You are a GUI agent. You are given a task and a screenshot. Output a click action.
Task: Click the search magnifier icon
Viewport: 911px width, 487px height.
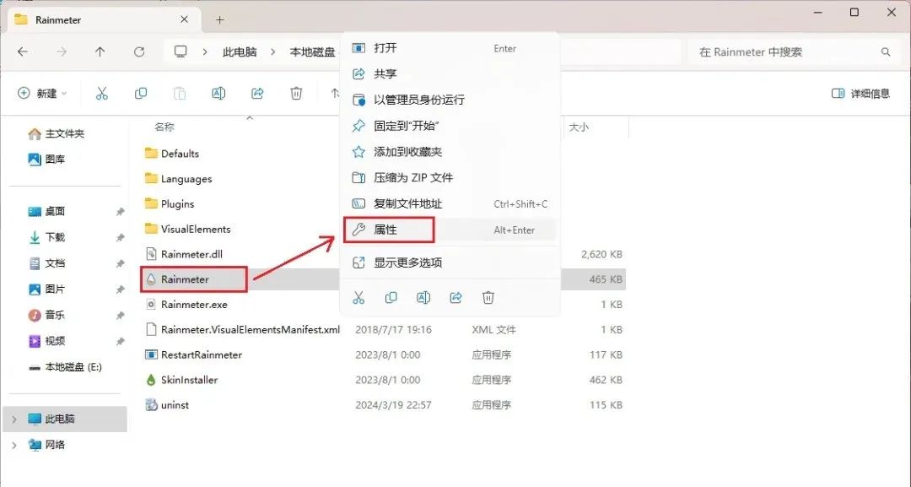(x=886, y=51)
